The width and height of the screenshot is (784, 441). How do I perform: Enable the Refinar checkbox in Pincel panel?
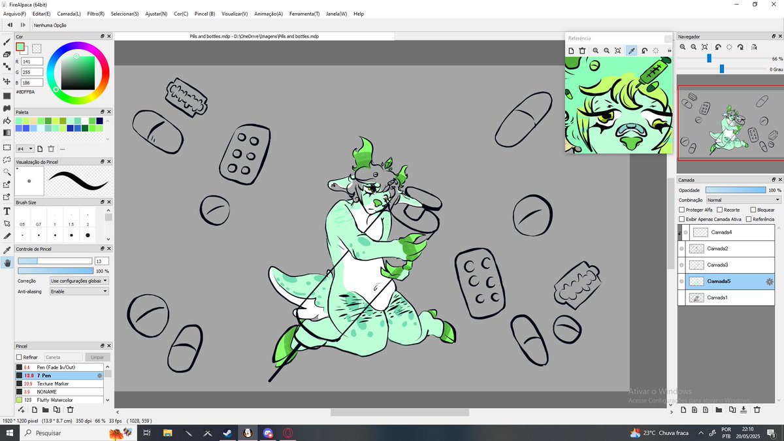click(x=19, y=357)
